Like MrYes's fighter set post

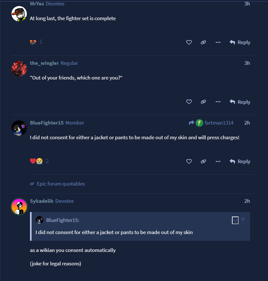189,42
